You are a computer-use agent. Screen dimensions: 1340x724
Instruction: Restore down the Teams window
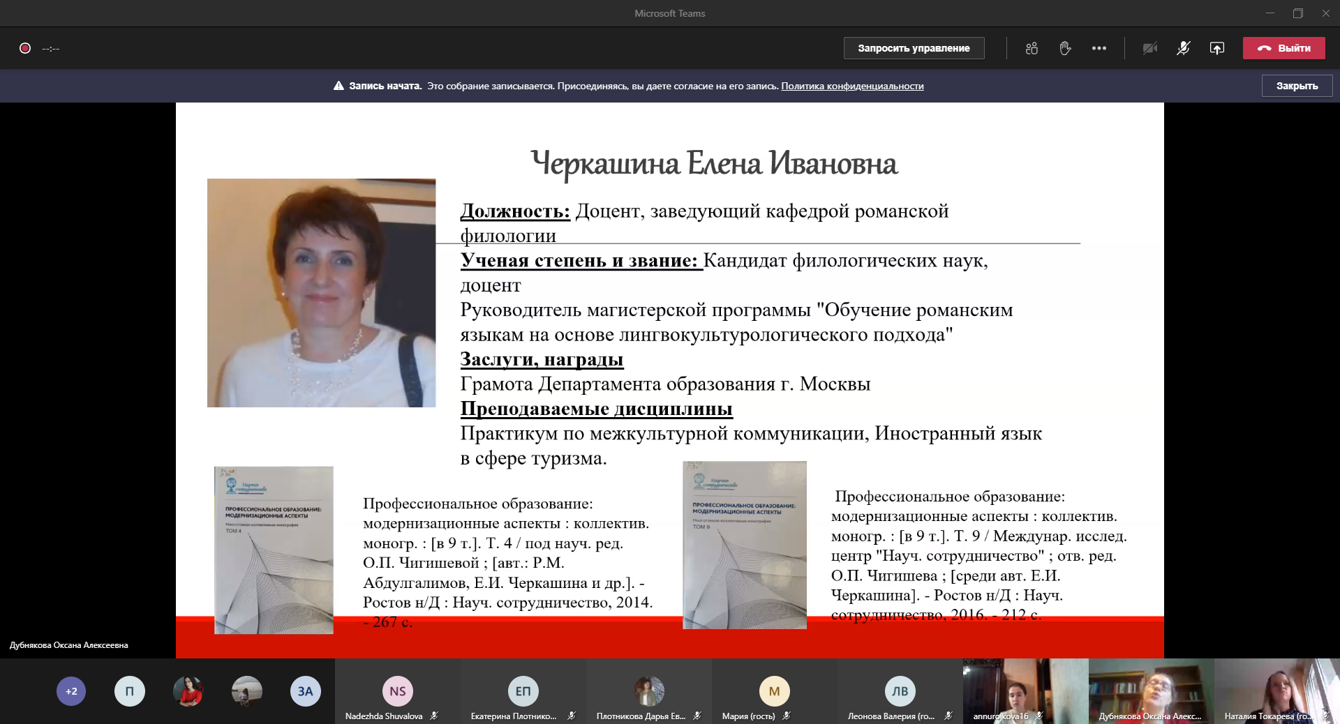pos(1297,13)
